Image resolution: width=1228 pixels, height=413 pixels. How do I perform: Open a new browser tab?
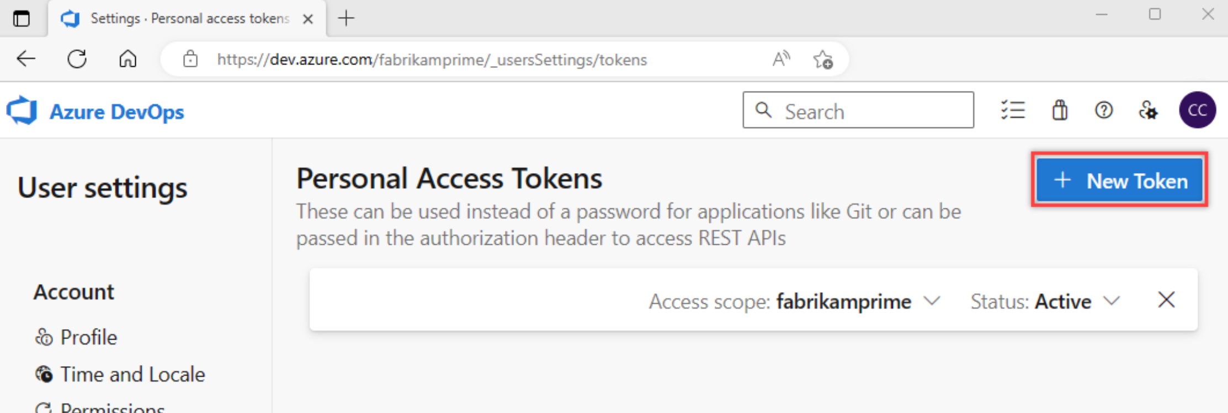click(x=346, y=18)
